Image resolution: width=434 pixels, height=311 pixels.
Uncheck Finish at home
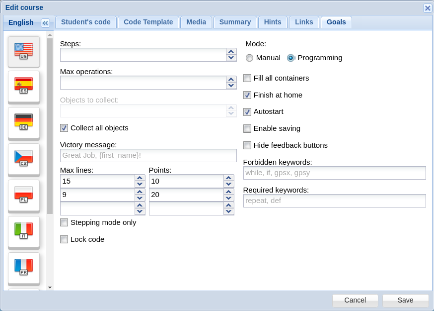tap(247, 95)
